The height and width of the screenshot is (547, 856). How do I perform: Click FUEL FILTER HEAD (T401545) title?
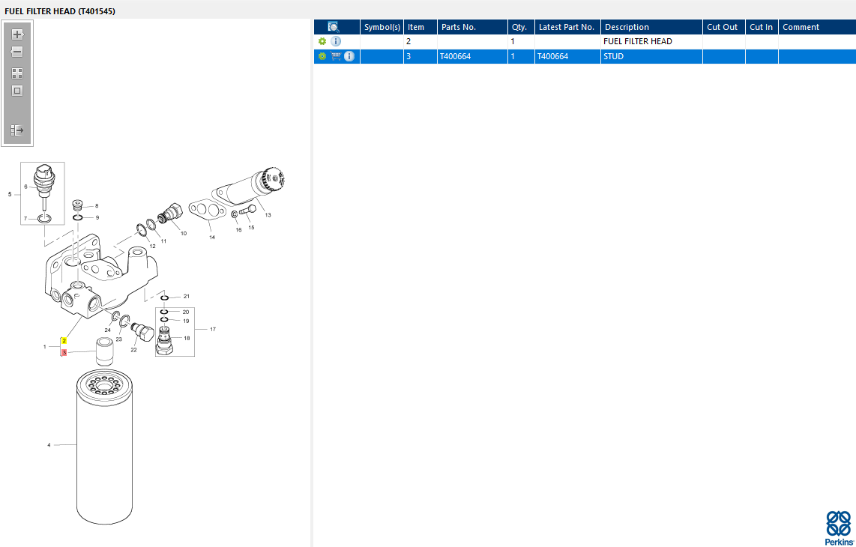(x=60, y=11)
